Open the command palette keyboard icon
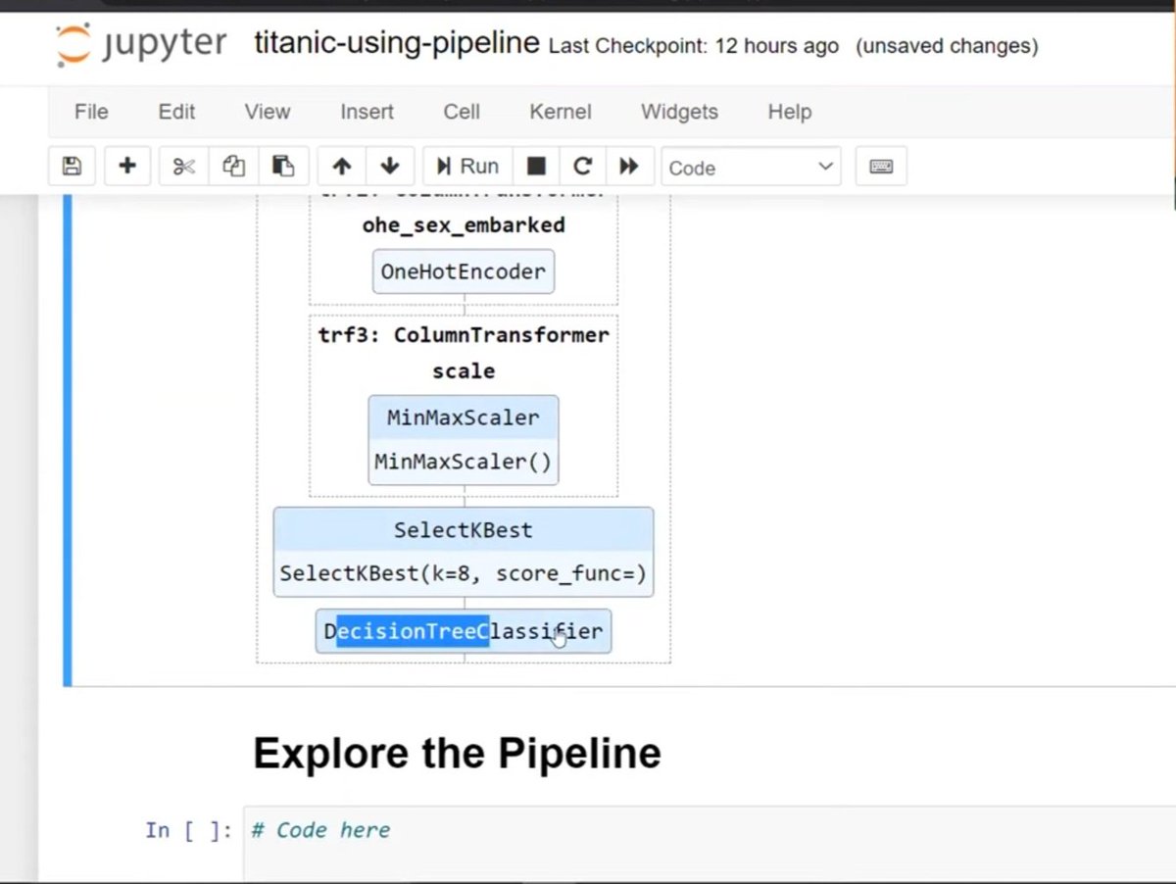This screenshot has width=1176, height=884. click(x=881, y=167)
